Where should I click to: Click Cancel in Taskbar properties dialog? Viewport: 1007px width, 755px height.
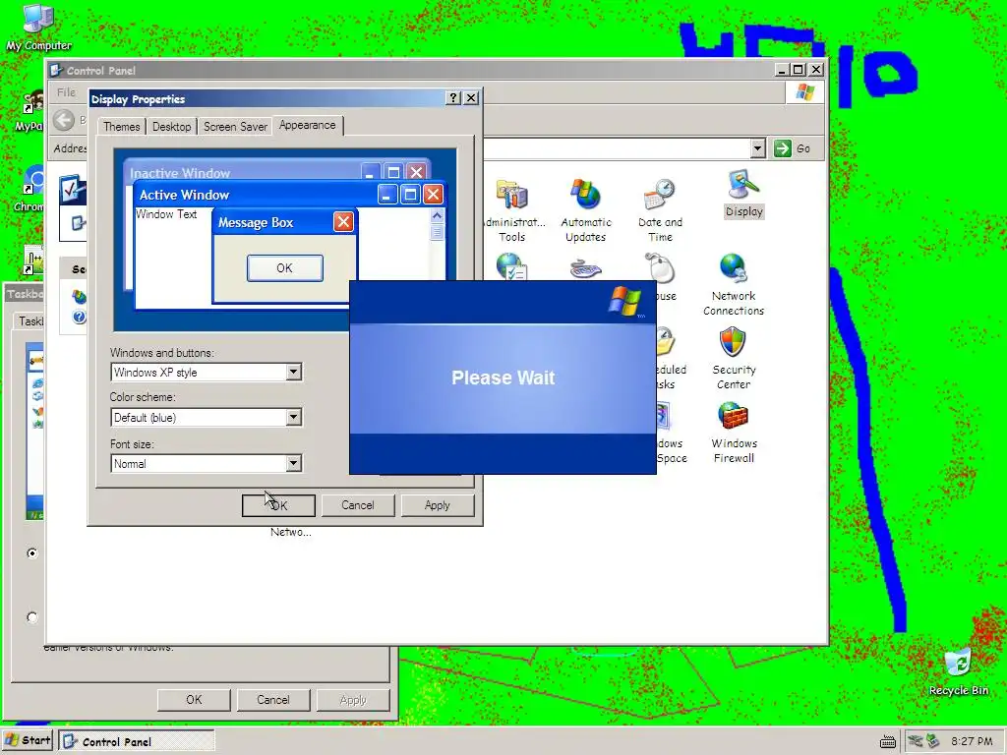273,700
